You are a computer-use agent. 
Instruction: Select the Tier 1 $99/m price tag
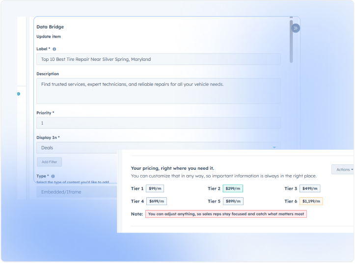click(156, 188)
